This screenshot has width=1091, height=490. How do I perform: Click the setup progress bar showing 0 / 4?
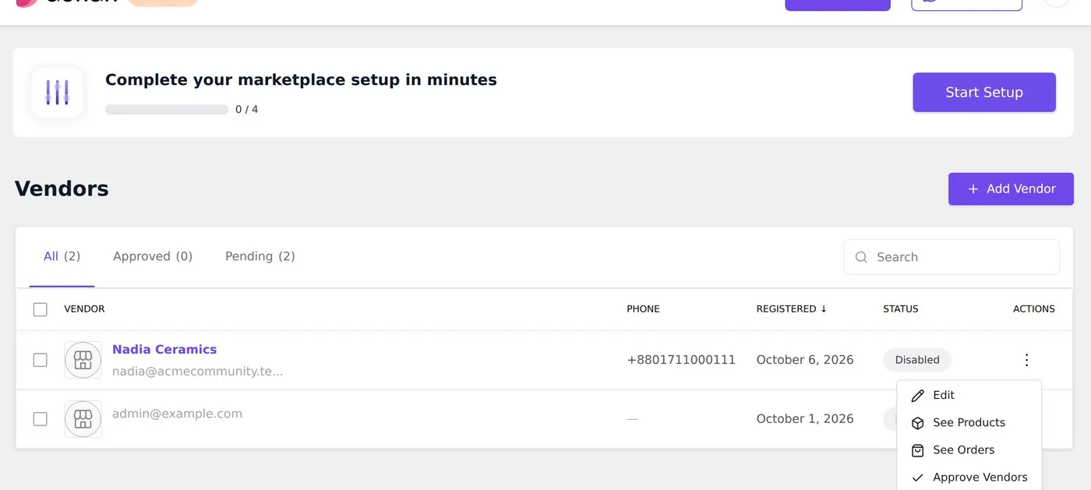(x=167, y=110)
